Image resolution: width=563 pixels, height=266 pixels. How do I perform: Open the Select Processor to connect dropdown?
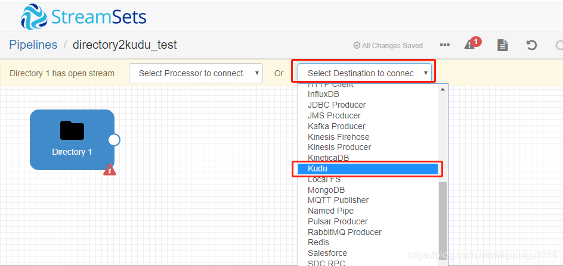click(x=196, y=73)
